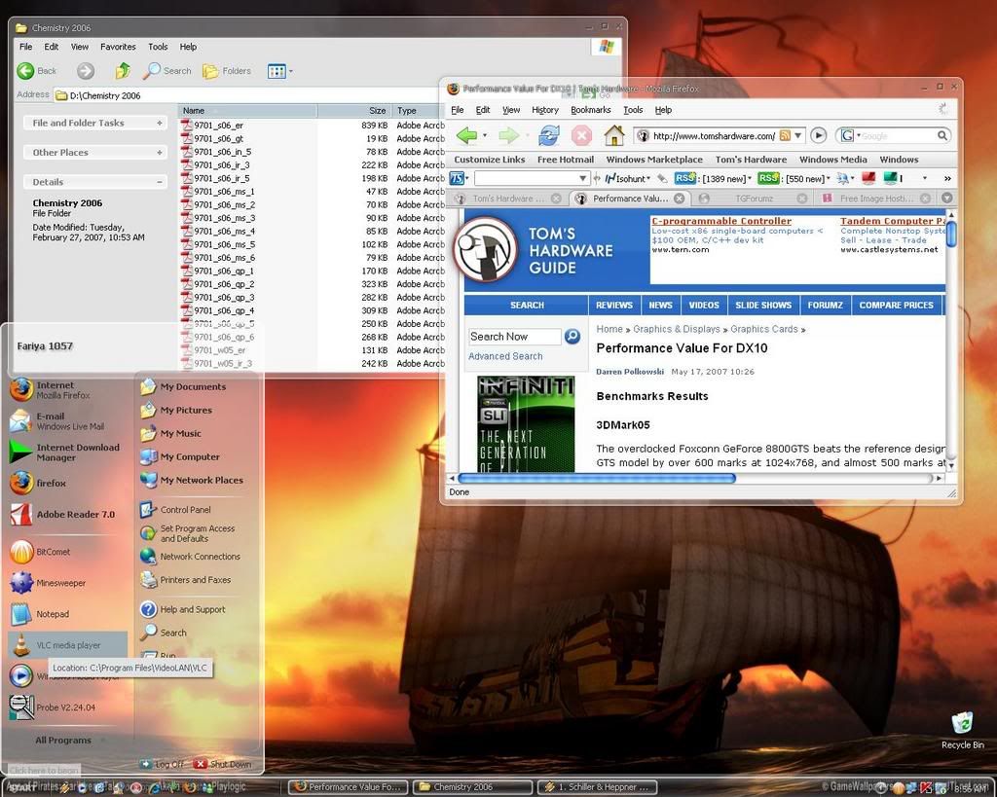The height and width of the screenshot is (797, 997).
Task: Open Windows Live Mail E-mail entry
Action: click(x=67, y=420)
